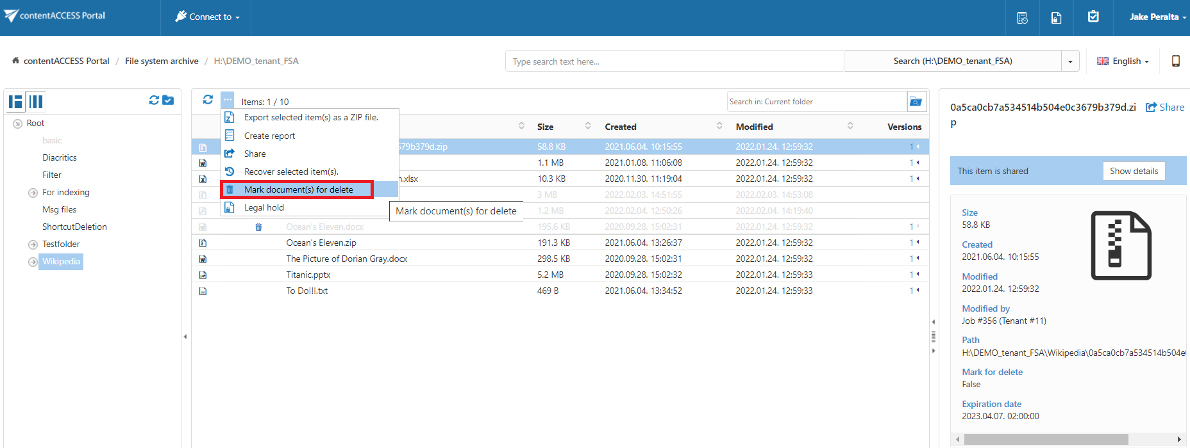
Task: Open the English language dropdown
Action: click(x=1123, y=61)
